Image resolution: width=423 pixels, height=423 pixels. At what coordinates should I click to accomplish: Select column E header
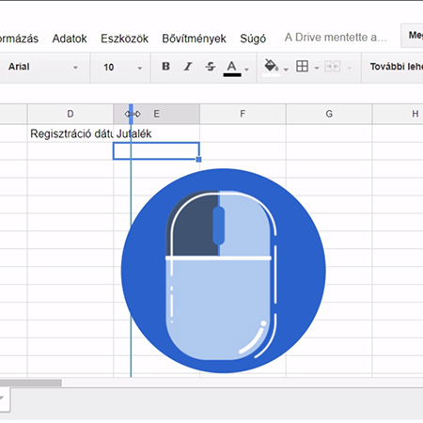pos(156,114)
